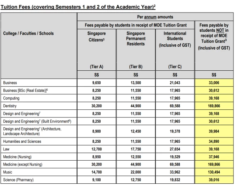Select the Medicine (Nursing) row label
The height and width of the screenshot is (185, 235).
tap(17, 157)
